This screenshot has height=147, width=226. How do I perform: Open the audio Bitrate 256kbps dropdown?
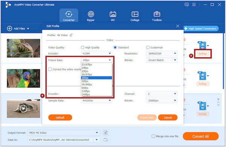click(x=162, y=100)
